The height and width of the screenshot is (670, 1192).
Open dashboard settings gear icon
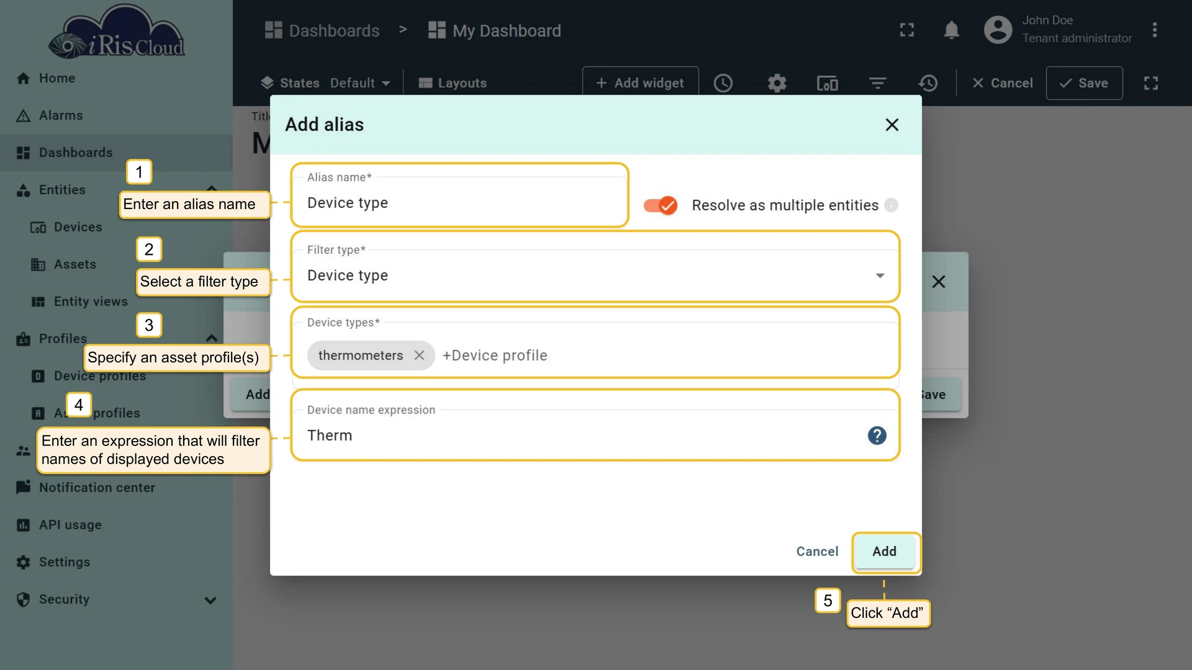tap(777, 83)
